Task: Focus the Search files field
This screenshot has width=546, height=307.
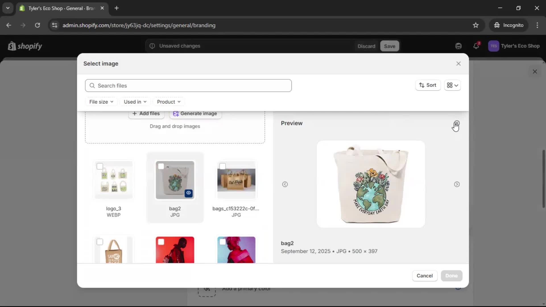Action: tap(188, 86)
